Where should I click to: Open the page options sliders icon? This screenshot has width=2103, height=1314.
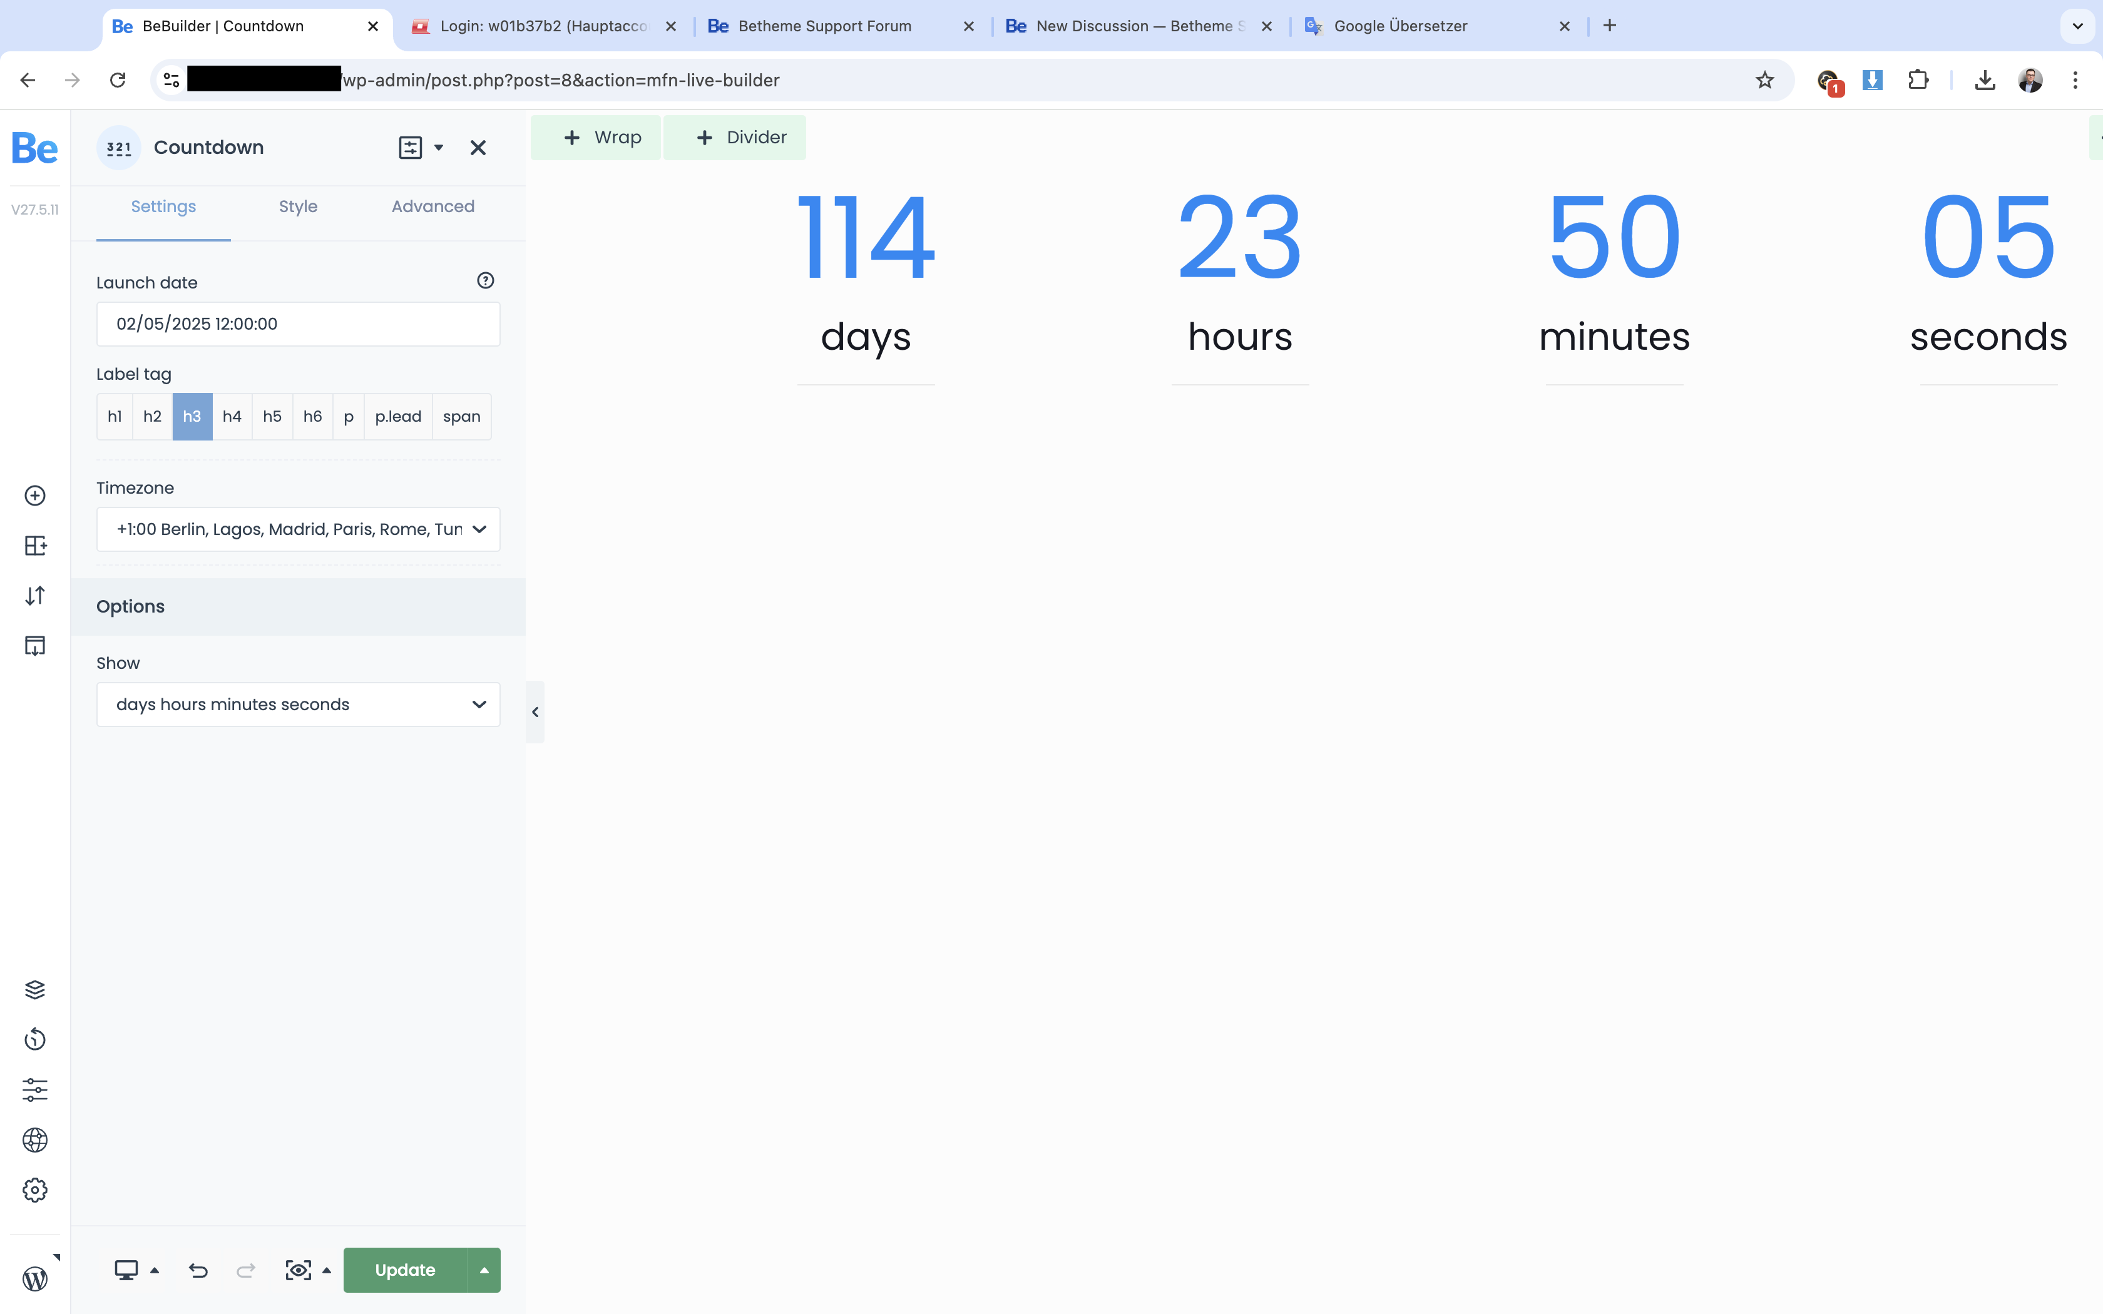tap(35, 1090)
